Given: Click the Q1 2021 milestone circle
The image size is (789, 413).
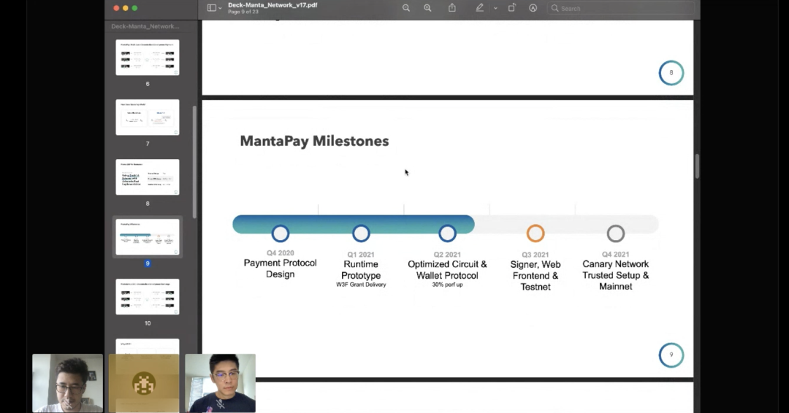Looking at the screenshot, I should pos(361,233).
